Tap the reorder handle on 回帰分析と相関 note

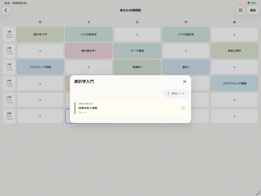(183, 108)
